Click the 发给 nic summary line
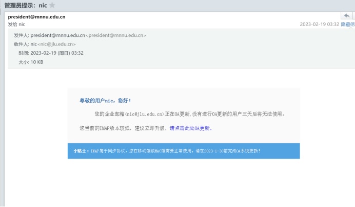Image resolution: width=355 pixels, height=207 pixels. [x=16, y=25]
